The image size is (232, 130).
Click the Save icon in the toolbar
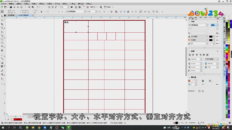pos(11,7)
